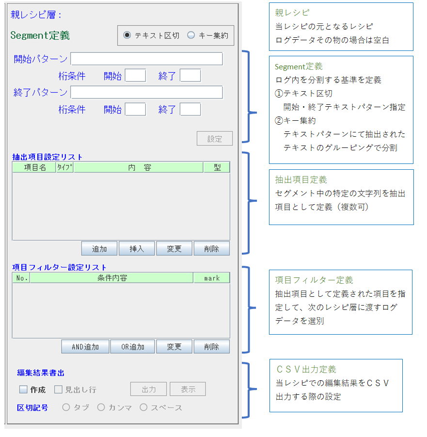
Task: Click the empty 抽出項目設定リスト table area
Action: tap(121, 207)
